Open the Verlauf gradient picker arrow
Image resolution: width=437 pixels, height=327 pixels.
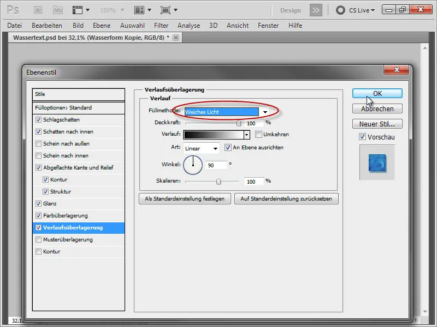point(247,135)
